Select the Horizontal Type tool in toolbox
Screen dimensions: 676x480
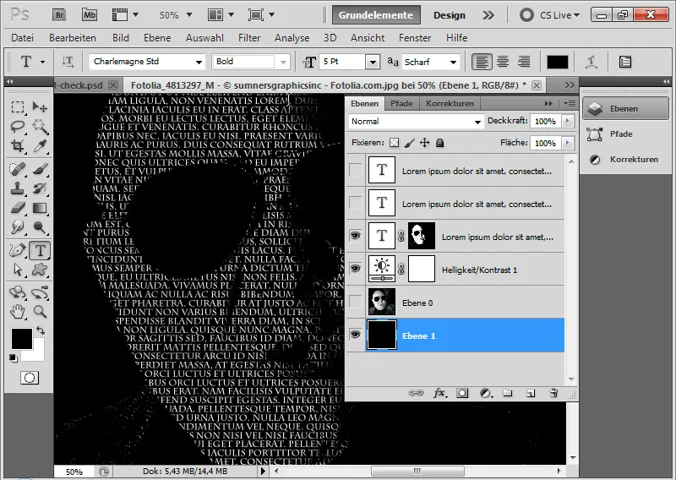[40, 250]
